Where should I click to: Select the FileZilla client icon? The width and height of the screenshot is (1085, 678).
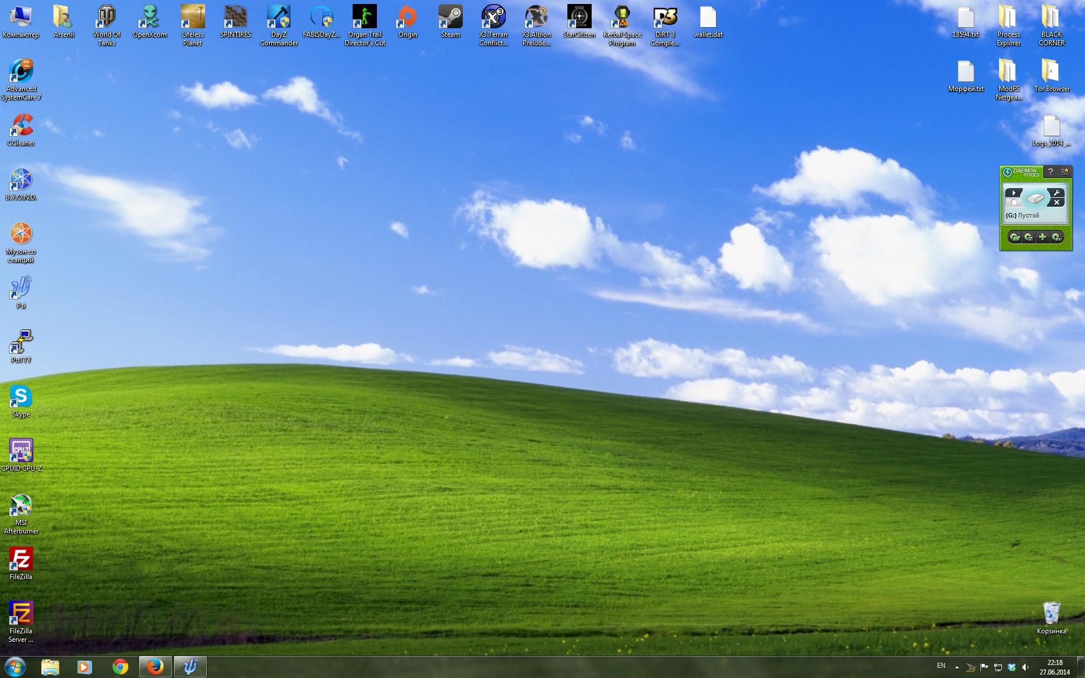[21, 564]
